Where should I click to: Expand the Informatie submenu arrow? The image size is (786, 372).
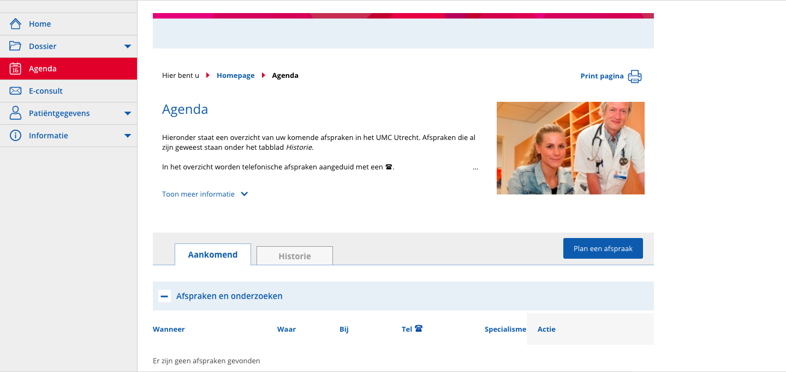pos(128,136)
